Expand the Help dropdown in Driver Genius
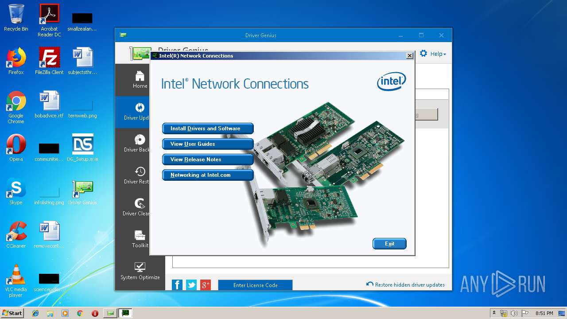The image size is (567, 319). point(433,54)
